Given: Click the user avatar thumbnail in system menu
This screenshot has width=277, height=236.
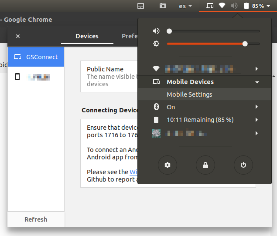Looking at the screenshot, I should coord(156,133).
